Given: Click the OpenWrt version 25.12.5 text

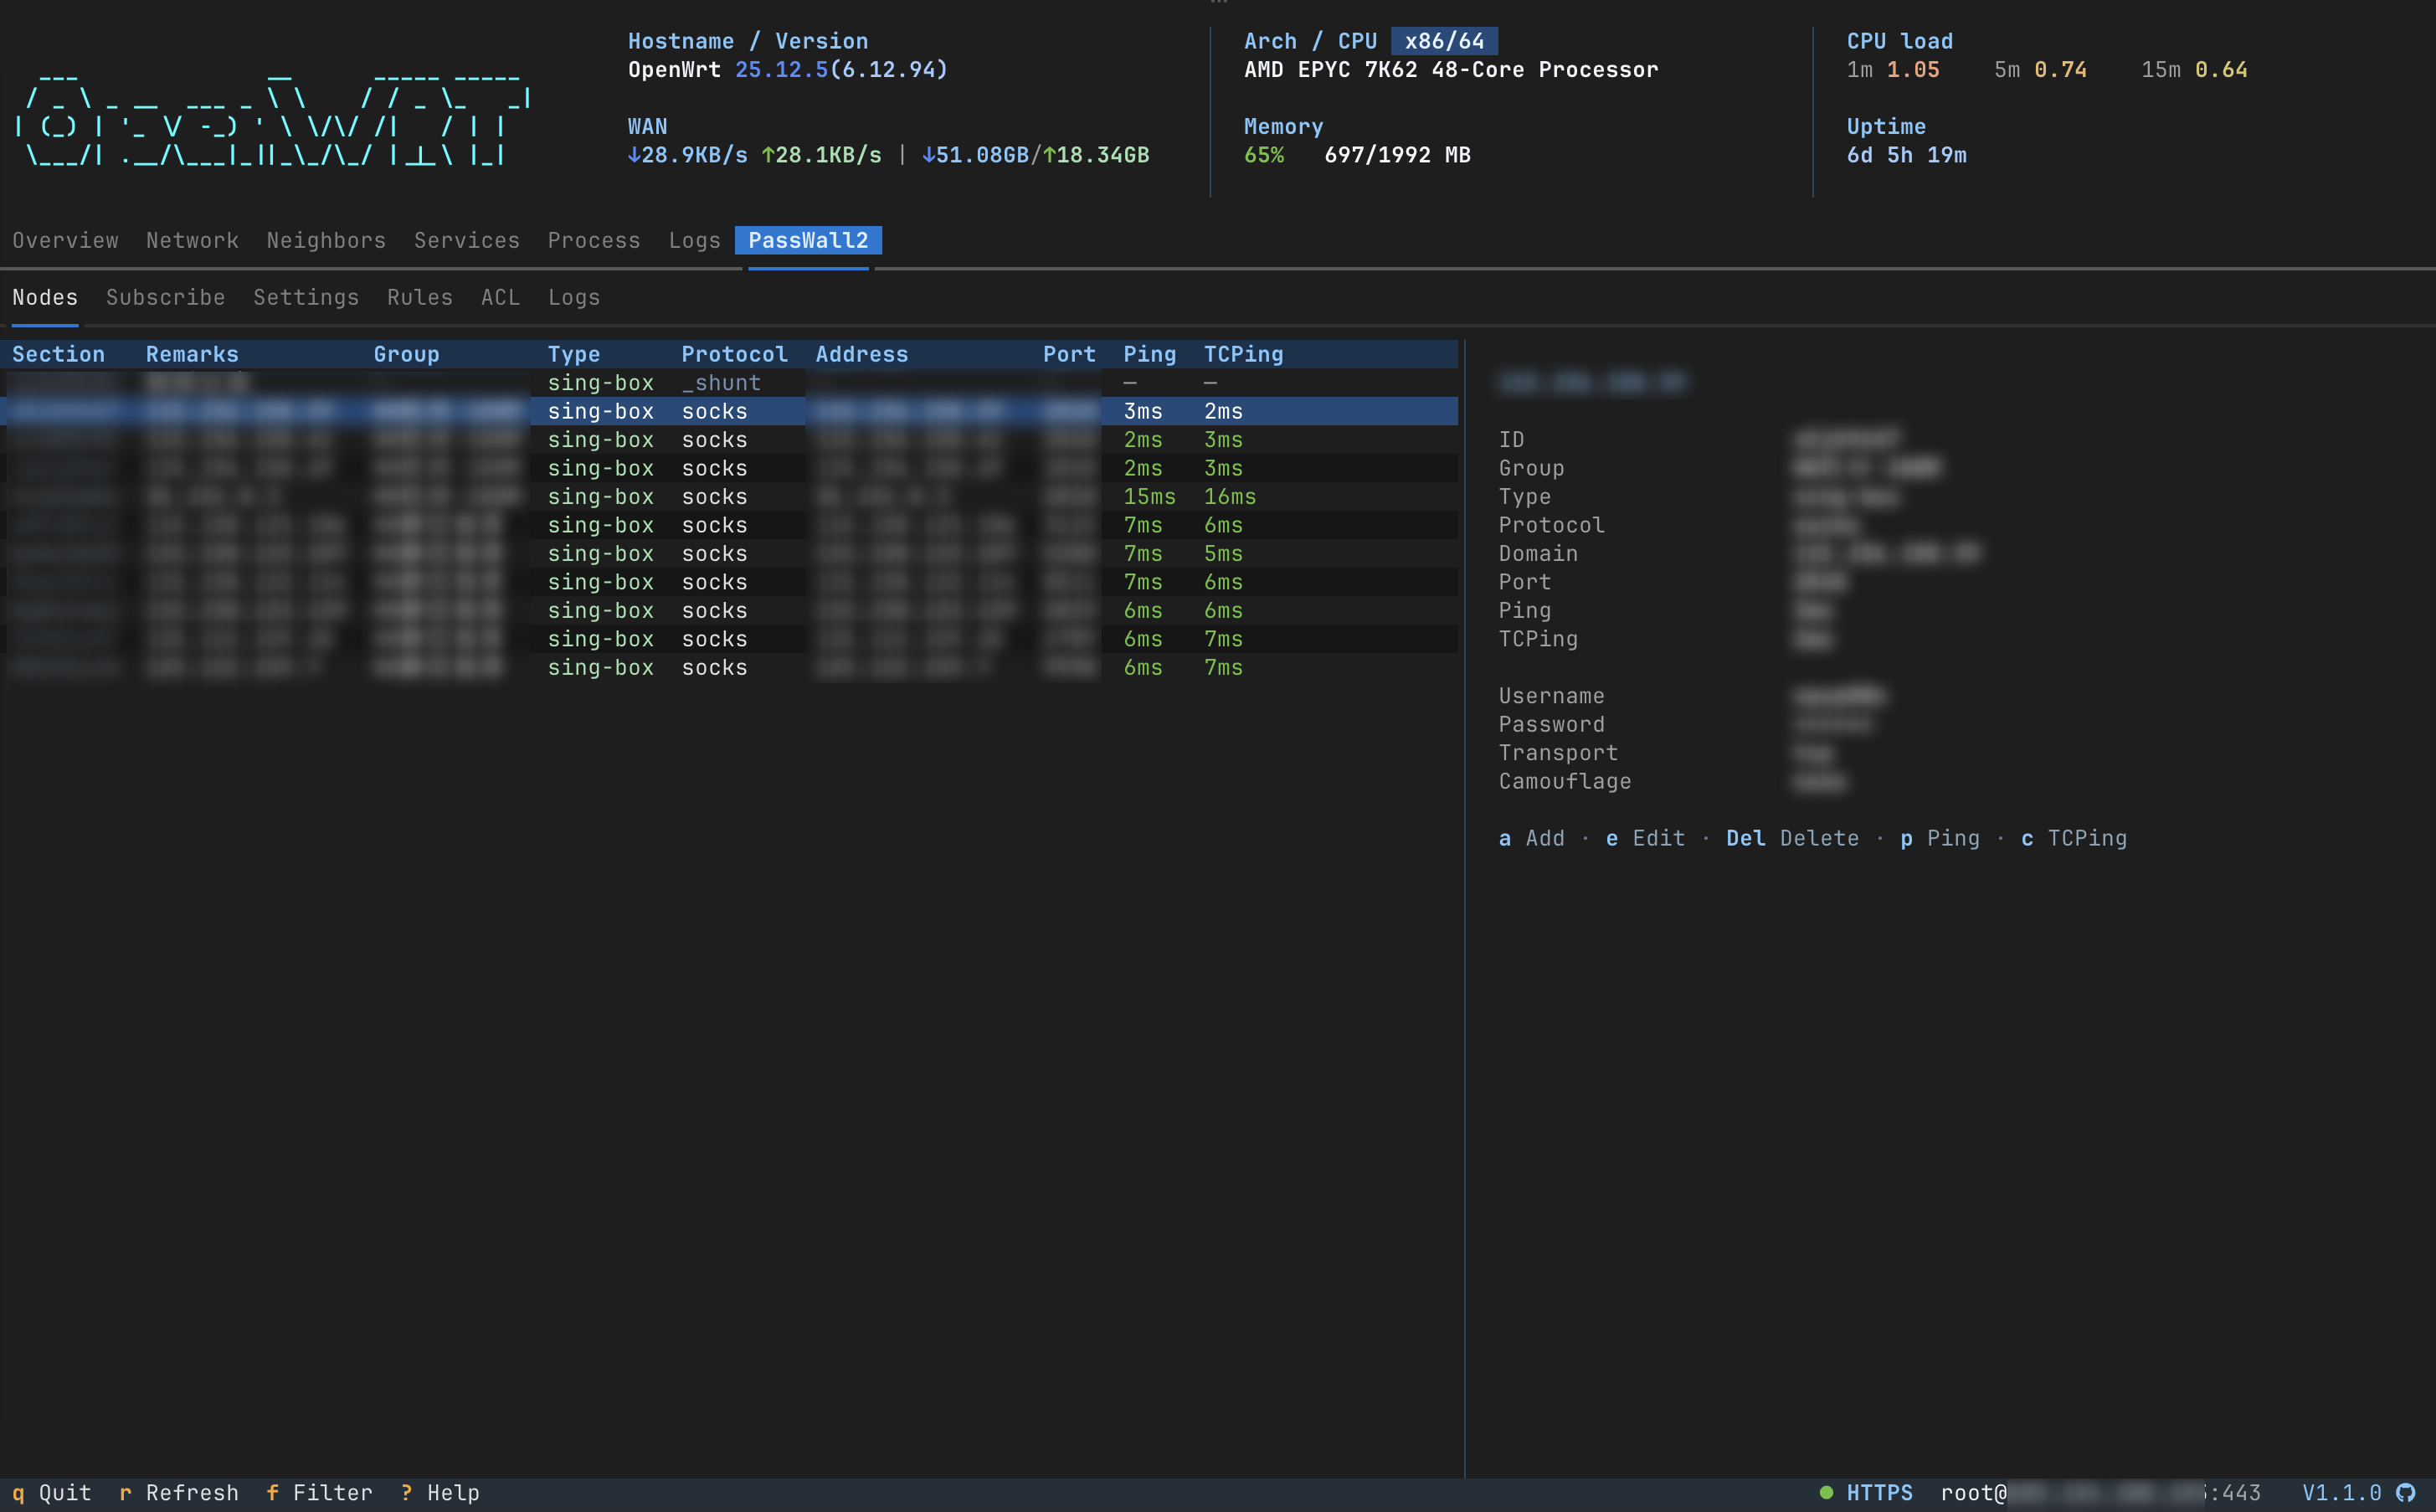Looking at the screenshot, I should coord(782,70).
